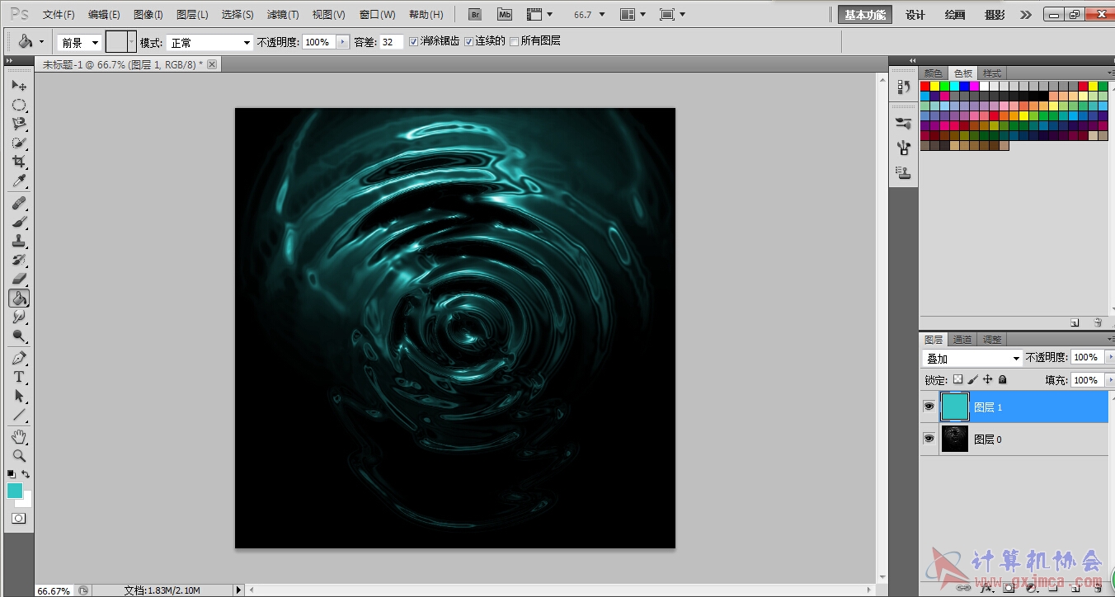1115x597 pixels.
Task: Toggle the anti-alias checkbox
Action: [x=414, y=41]
